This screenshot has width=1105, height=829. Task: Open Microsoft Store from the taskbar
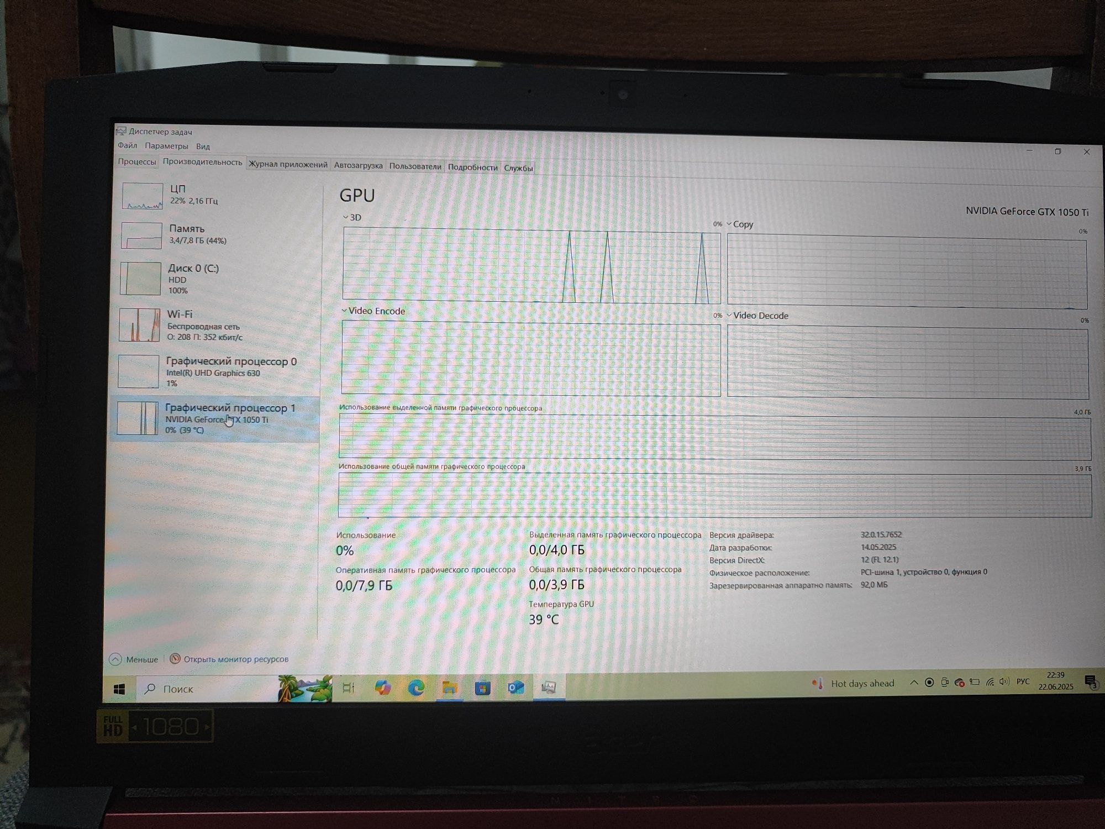pyautogui.click(x=483, y=688)
